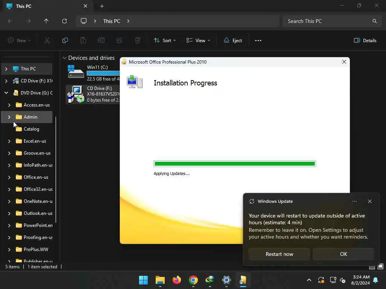Image resolution: width=386 pixels, height=289 pixels.
Task: Open the Start menu
Action: (x=143, y=280)
